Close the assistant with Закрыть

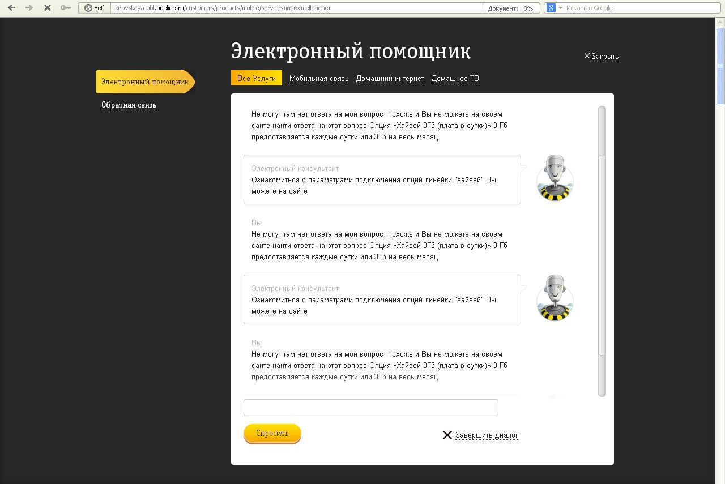(604, 57)
